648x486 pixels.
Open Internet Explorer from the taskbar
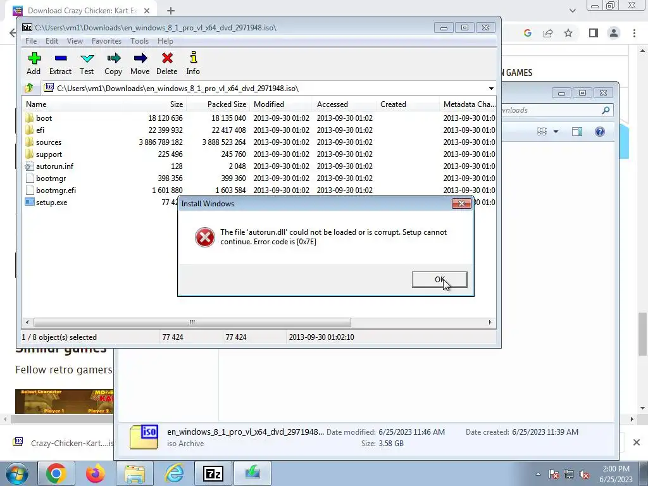(174, 473)
